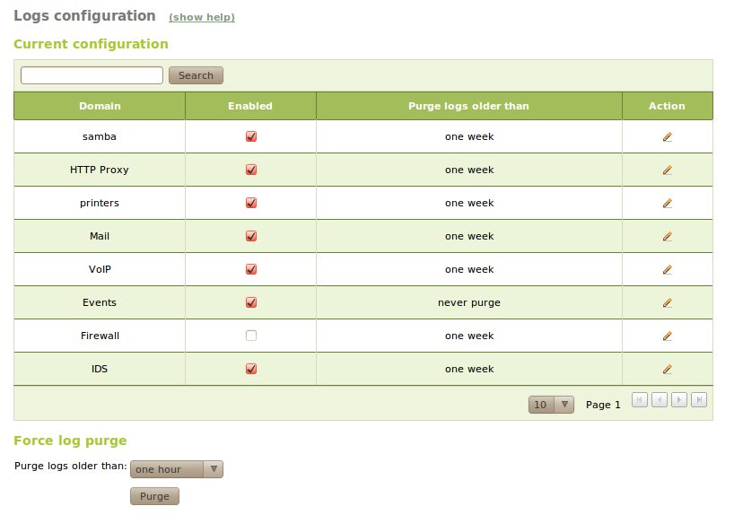734x515 pixels.
Task: Edit the Events log configuration
Action: 667,302
